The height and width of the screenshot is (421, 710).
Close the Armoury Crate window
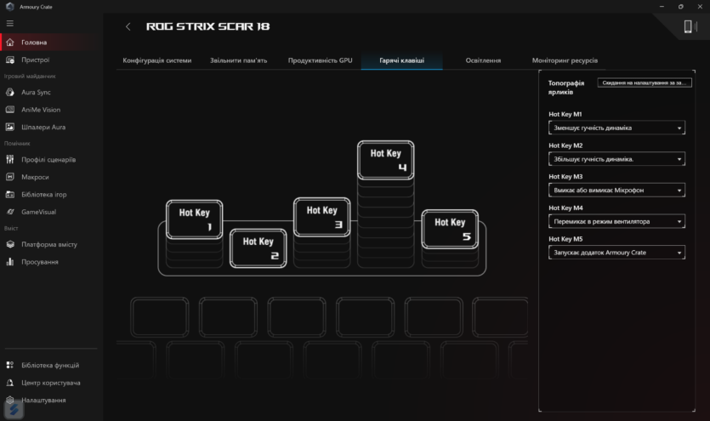[x=700, y=7]
